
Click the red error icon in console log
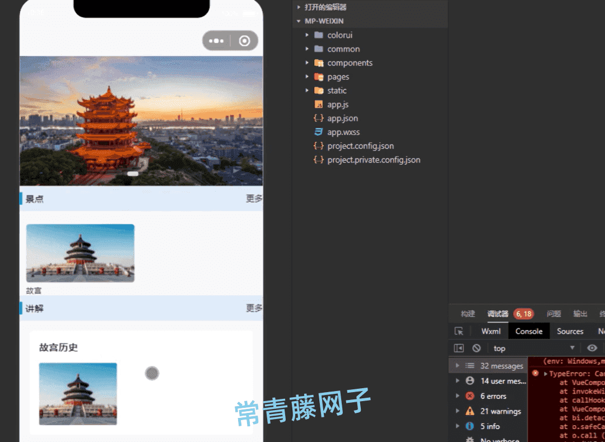pyautogui.click(x=535, y=373)
